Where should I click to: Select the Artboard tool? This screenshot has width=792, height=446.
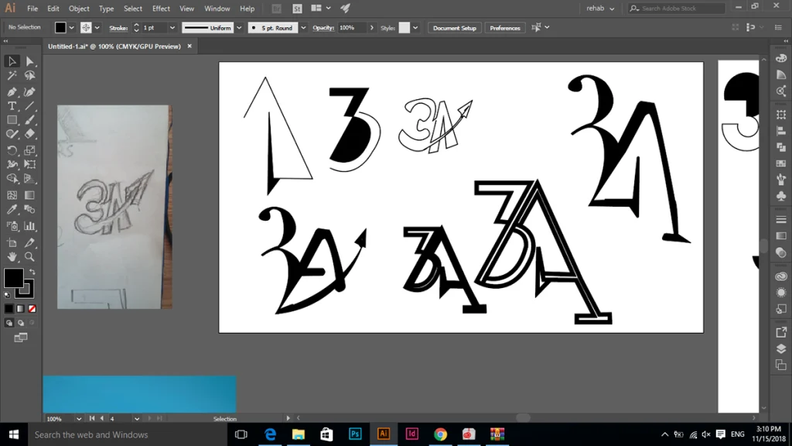click(12, 242)
